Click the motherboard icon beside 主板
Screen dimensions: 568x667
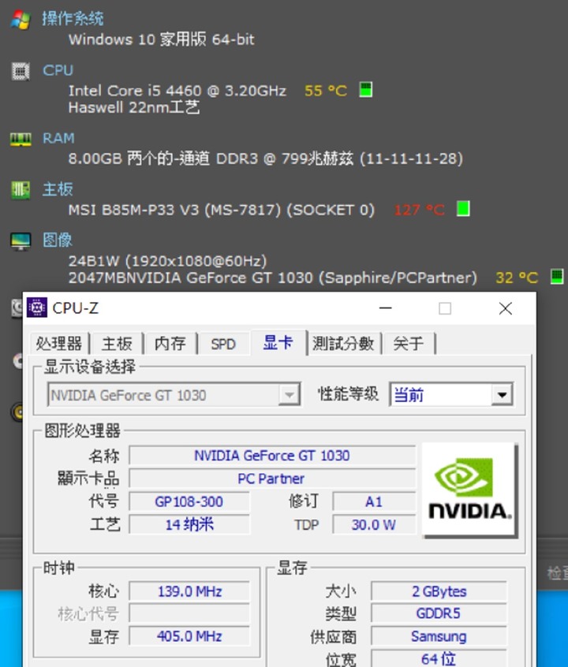(x=21, y=190)
